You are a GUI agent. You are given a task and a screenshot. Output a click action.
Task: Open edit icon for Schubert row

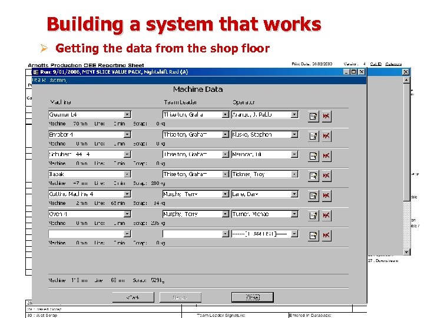click(313, 156)
